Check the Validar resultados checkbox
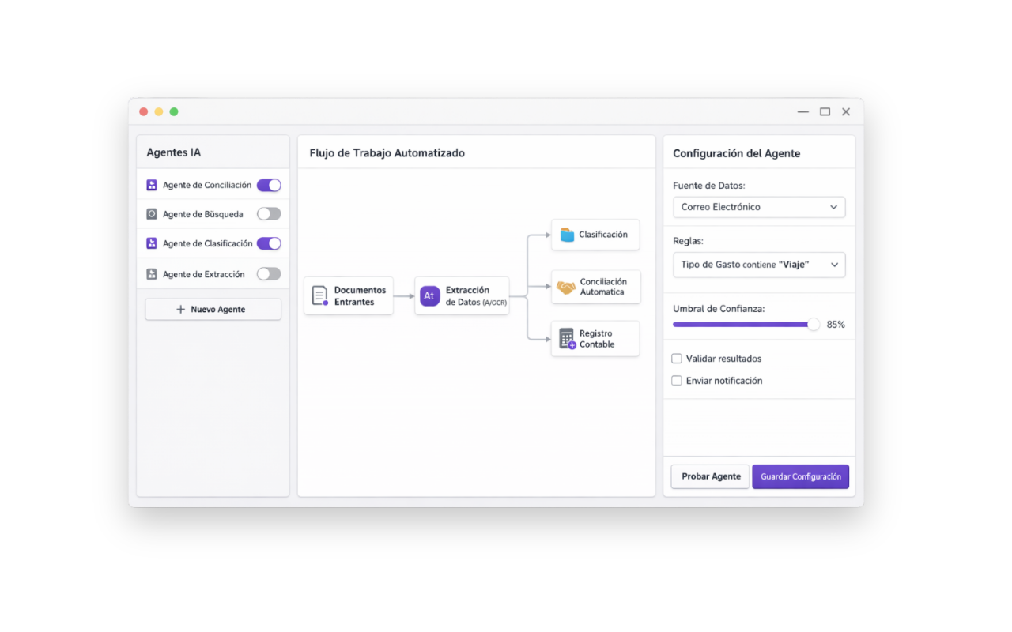Screen dimensions: 1012x632 tap(677, 359)
